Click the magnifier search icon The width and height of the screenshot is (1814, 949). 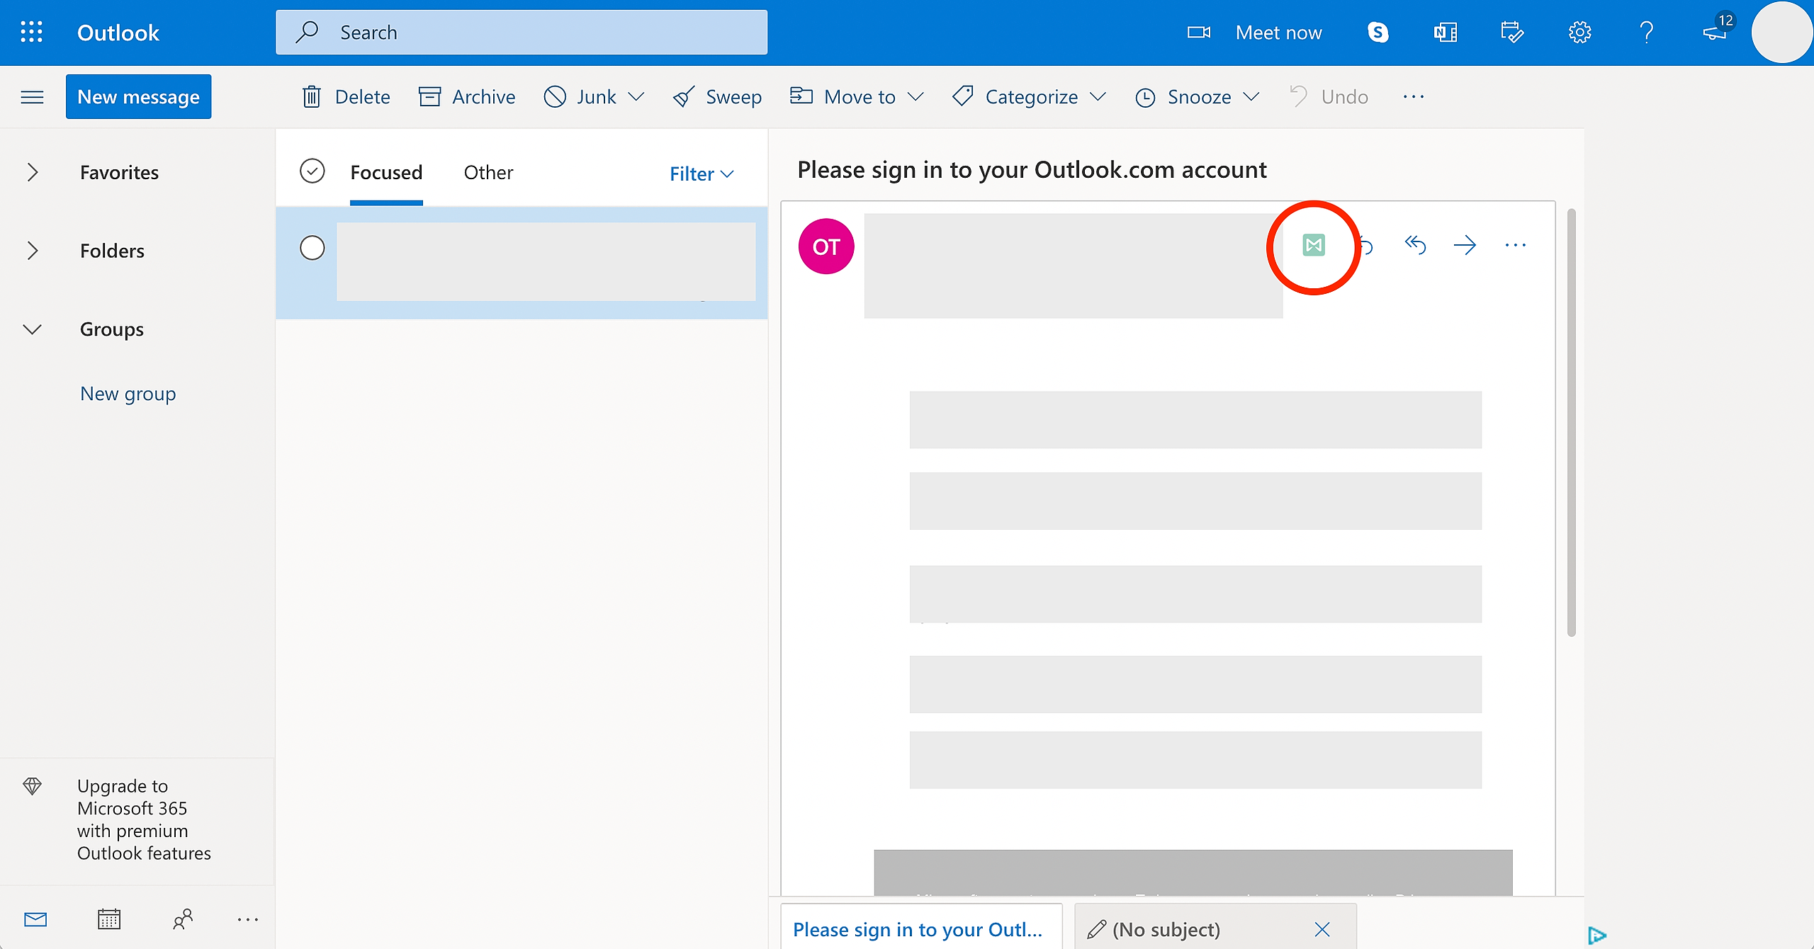307,32
